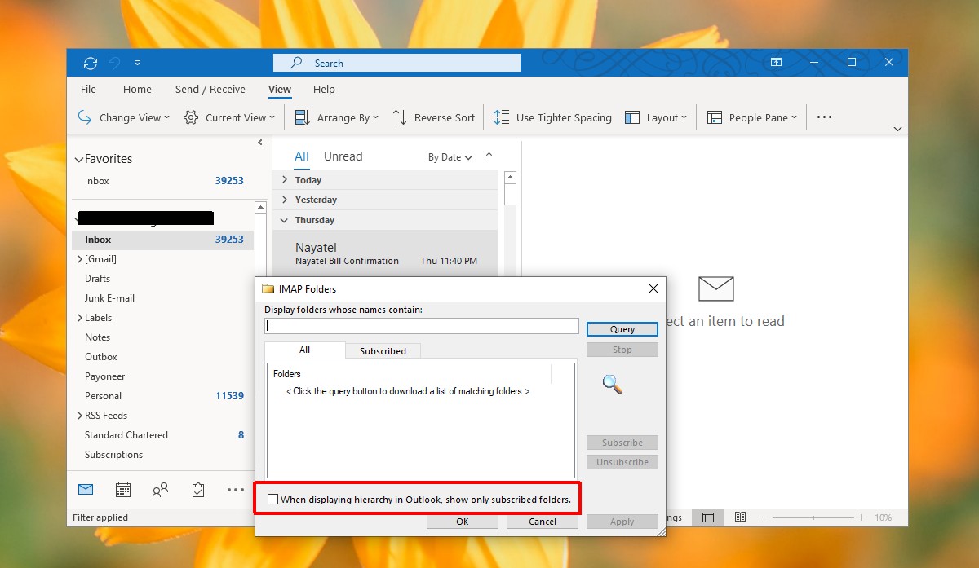Open the People Pane dropdown
979x568 pixels.
click(x=752, y=117)
